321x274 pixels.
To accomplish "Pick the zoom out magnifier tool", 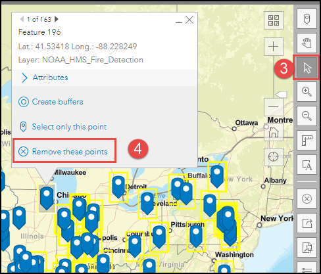I will tap(307, 116).
